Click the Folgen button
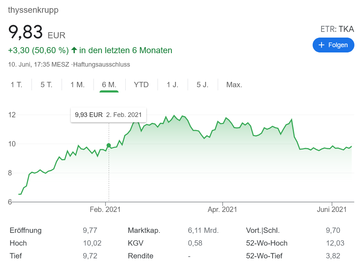This screenshot has width=359, height=269. [x=333, y=45]
